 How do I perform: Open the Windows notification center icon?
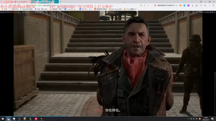[x=212, y=119]
